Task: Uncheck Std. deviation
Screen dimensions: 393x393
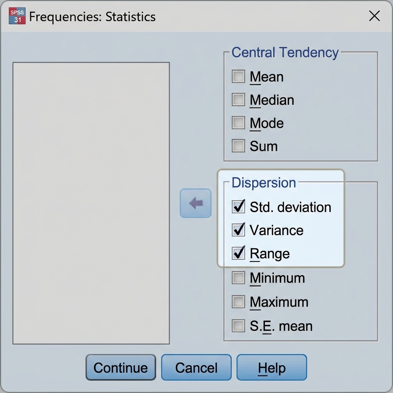Action: [238, 207]
